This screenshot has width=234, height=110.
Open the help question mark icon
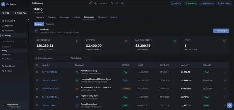tap(96, 3)
